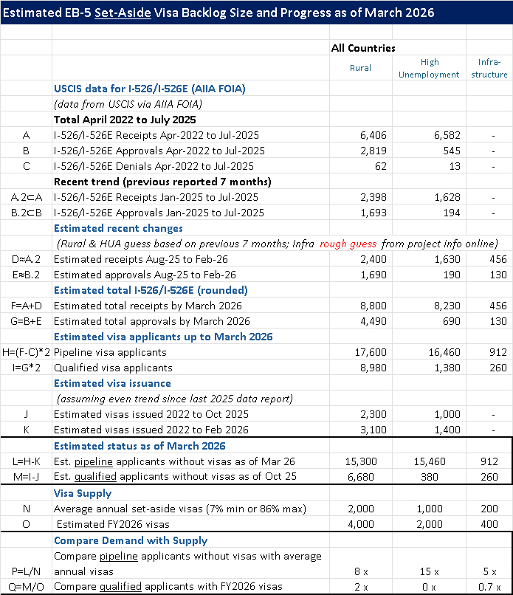Click the 'USCIS data for I-526/I-526E' section heading
513x595 pixels.
(x=149, y=89)
